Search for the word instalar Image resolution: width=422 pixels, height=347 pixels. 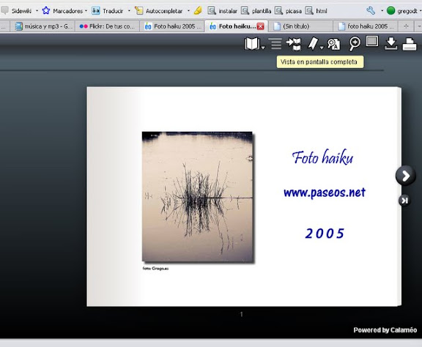click(222, 11)
